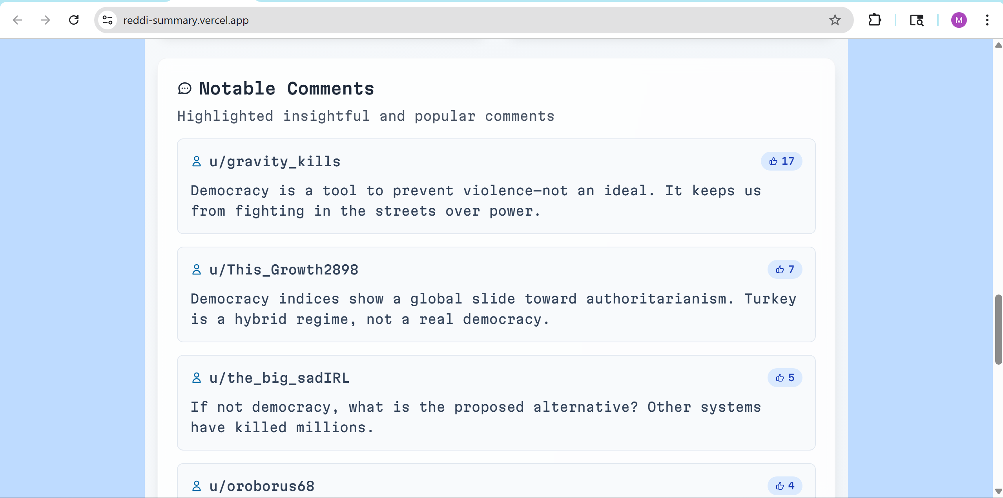1003x498 pixels.
Task: Click the user icon beside u/oroborus68
Action: click(197, 486)
